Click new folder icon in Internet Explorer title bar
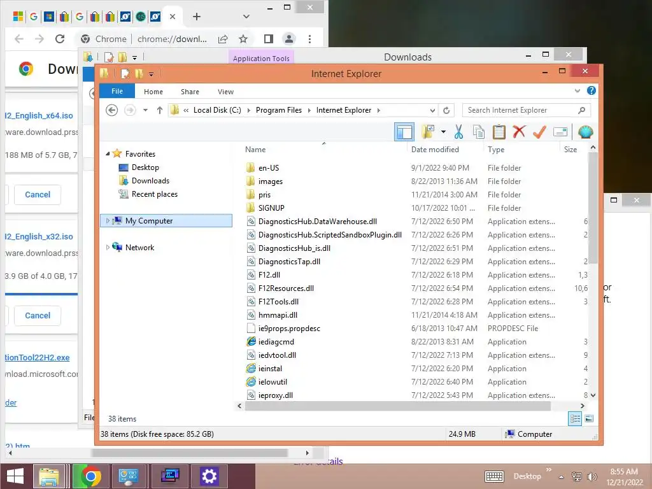 139,74
